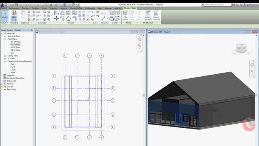This screenshot has height=146, width=259.
Task: Click the red Delete X icon
Action: point(87,19)
